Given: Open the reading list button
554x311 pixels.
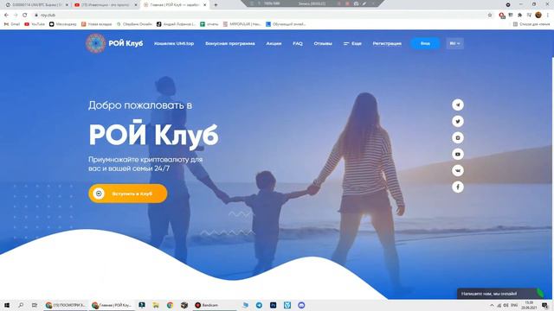Looking at the screenshot, I should (x=531, y=24).
